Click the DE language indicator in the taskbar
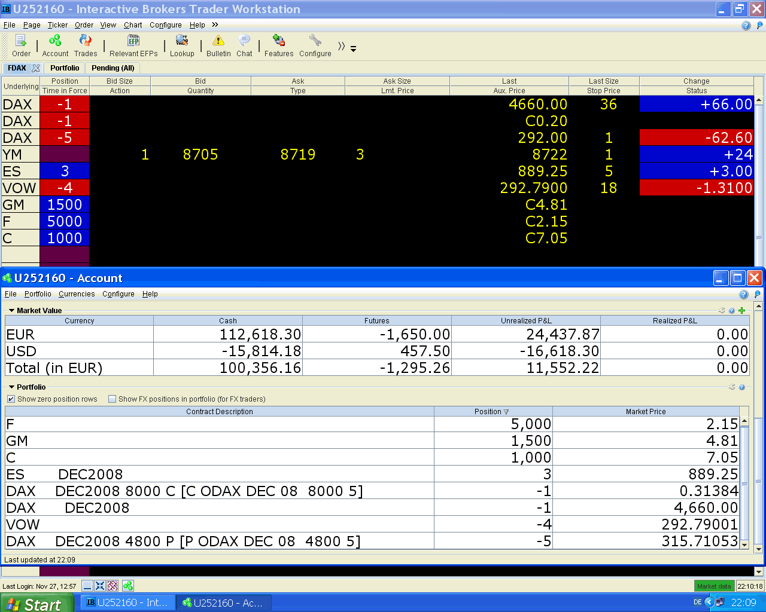Viewport: 766px width, 612px height. point(697,602)
